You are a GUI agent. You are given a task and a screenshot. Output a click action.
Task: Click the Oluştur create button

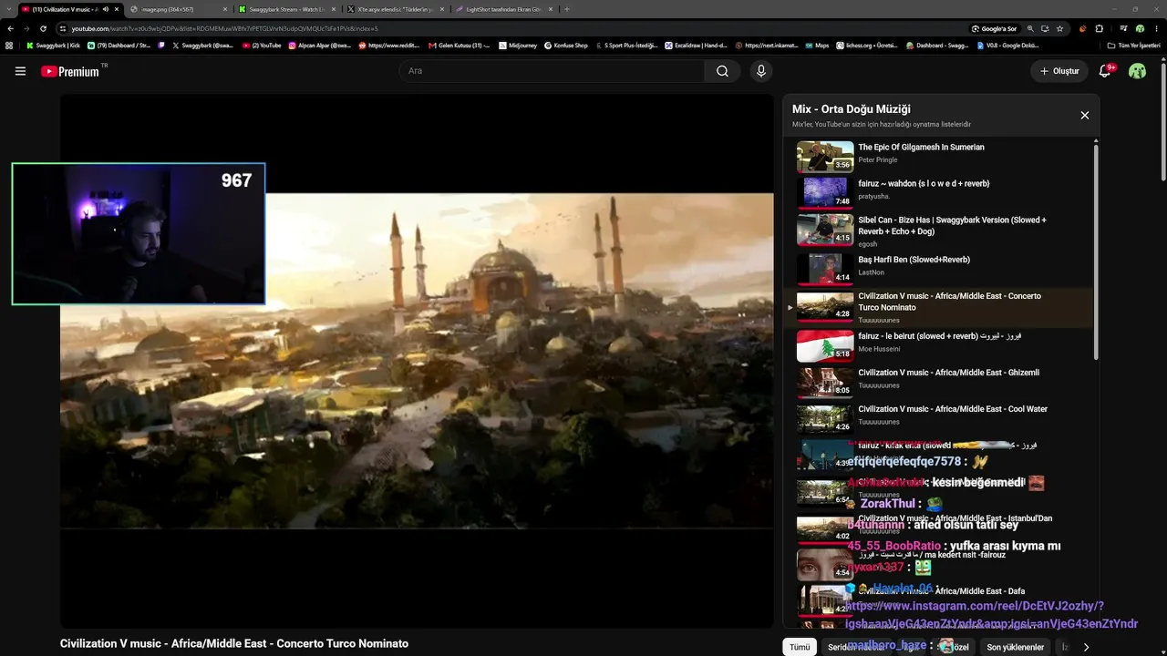1059,71
